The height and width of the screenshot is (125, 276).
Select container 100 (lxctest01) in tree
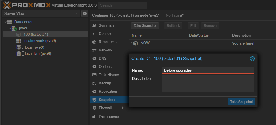pos(36,34)
